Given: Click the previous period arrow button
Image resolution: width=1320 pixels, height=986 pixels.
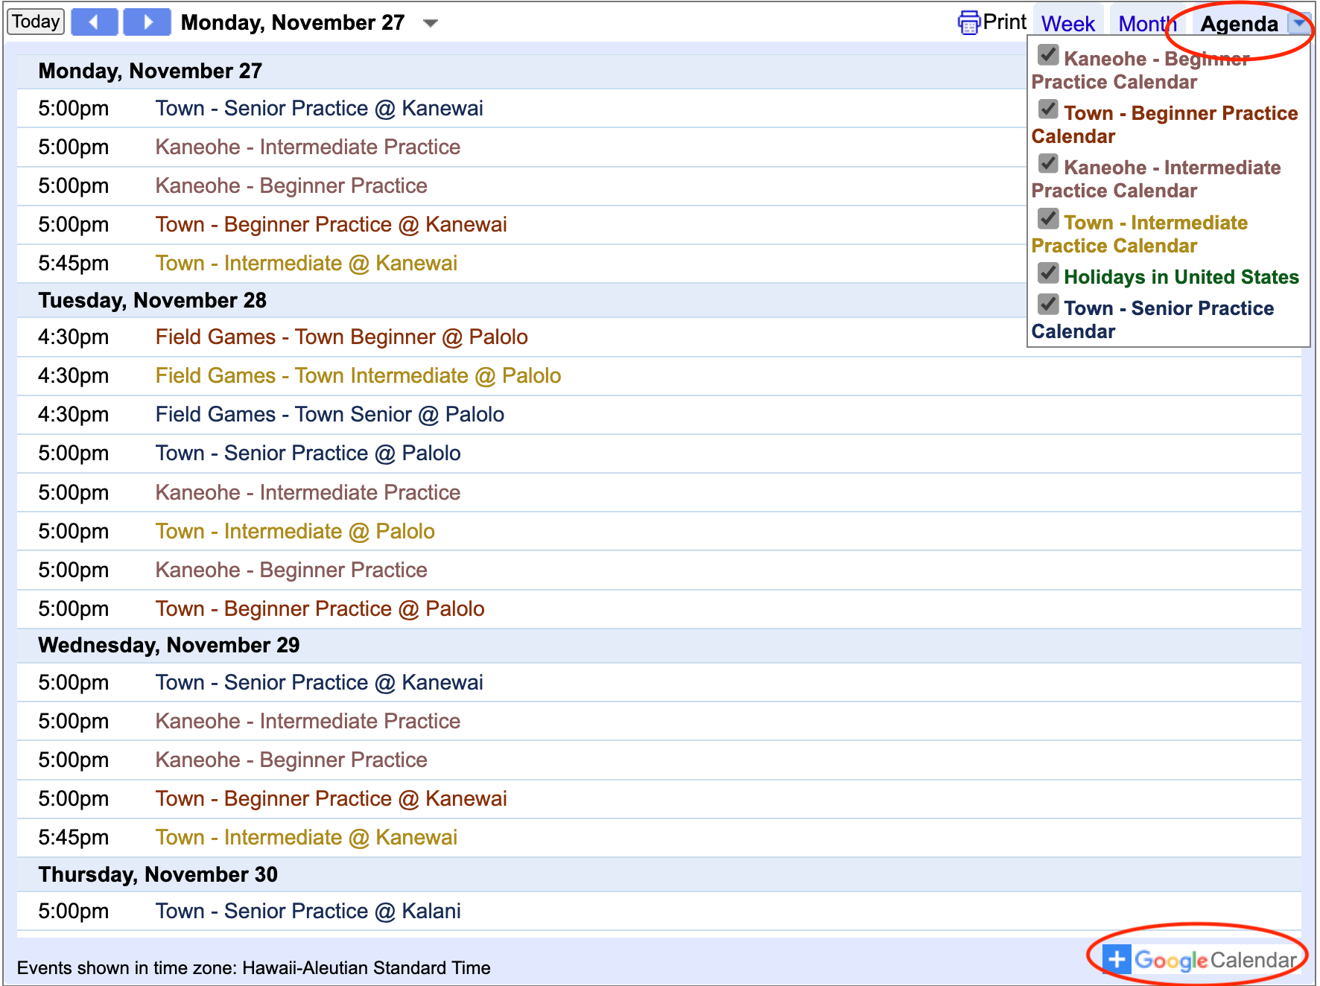Looking at the screenshot, I should (x=94, y=22).
